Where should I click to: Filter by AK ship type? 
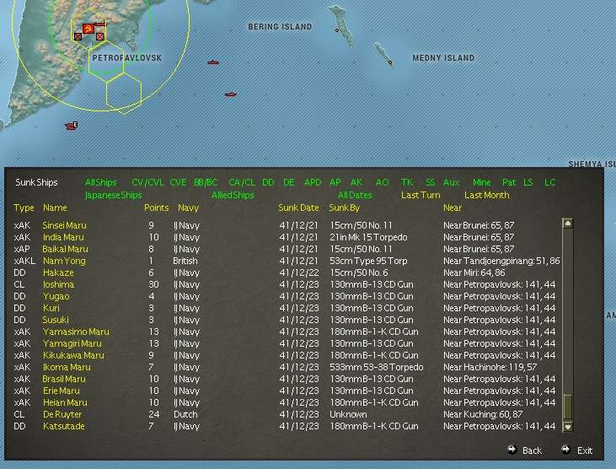356,182
